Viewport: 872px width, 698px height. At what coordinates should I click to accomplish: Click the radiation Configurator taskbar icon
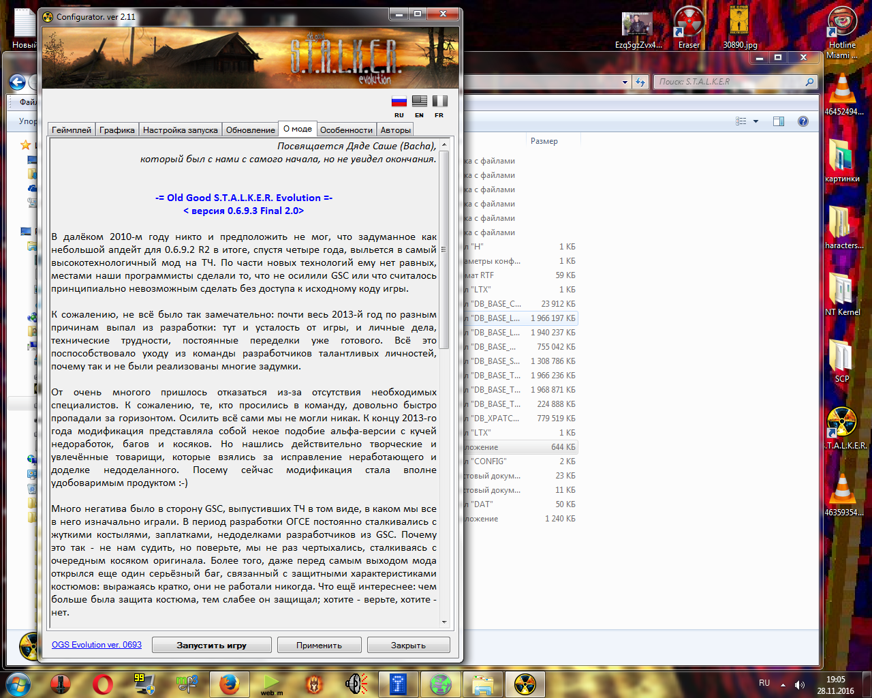(525, 684)
